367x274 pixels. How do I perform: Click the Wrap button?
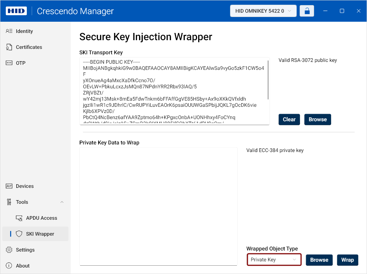(347, 260)
